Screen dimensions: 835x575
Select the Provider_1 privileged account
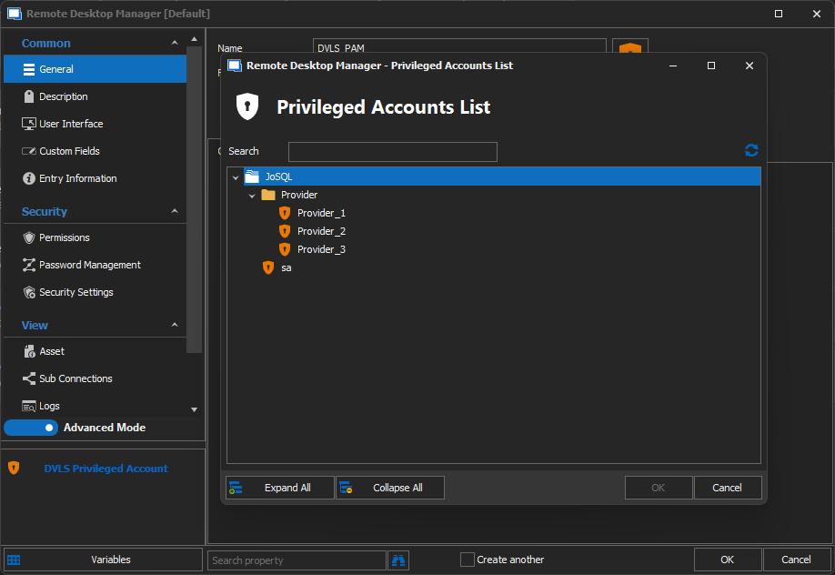(x=321, y=213)
